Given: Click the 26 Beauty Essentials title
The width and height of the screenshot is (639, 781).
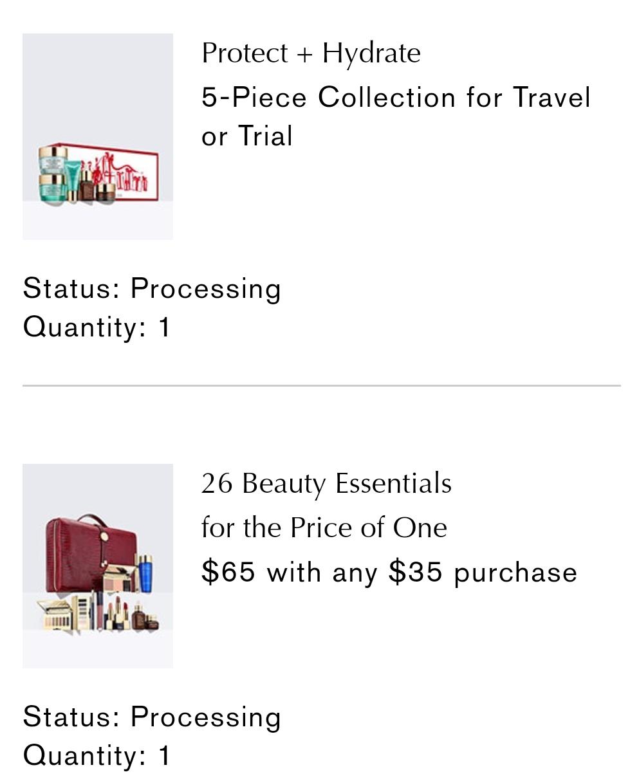Looking at the screenshot, I should (x=326, y=484).
